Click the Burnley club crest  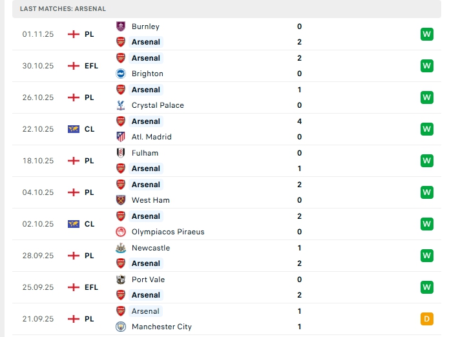[120, 26]
